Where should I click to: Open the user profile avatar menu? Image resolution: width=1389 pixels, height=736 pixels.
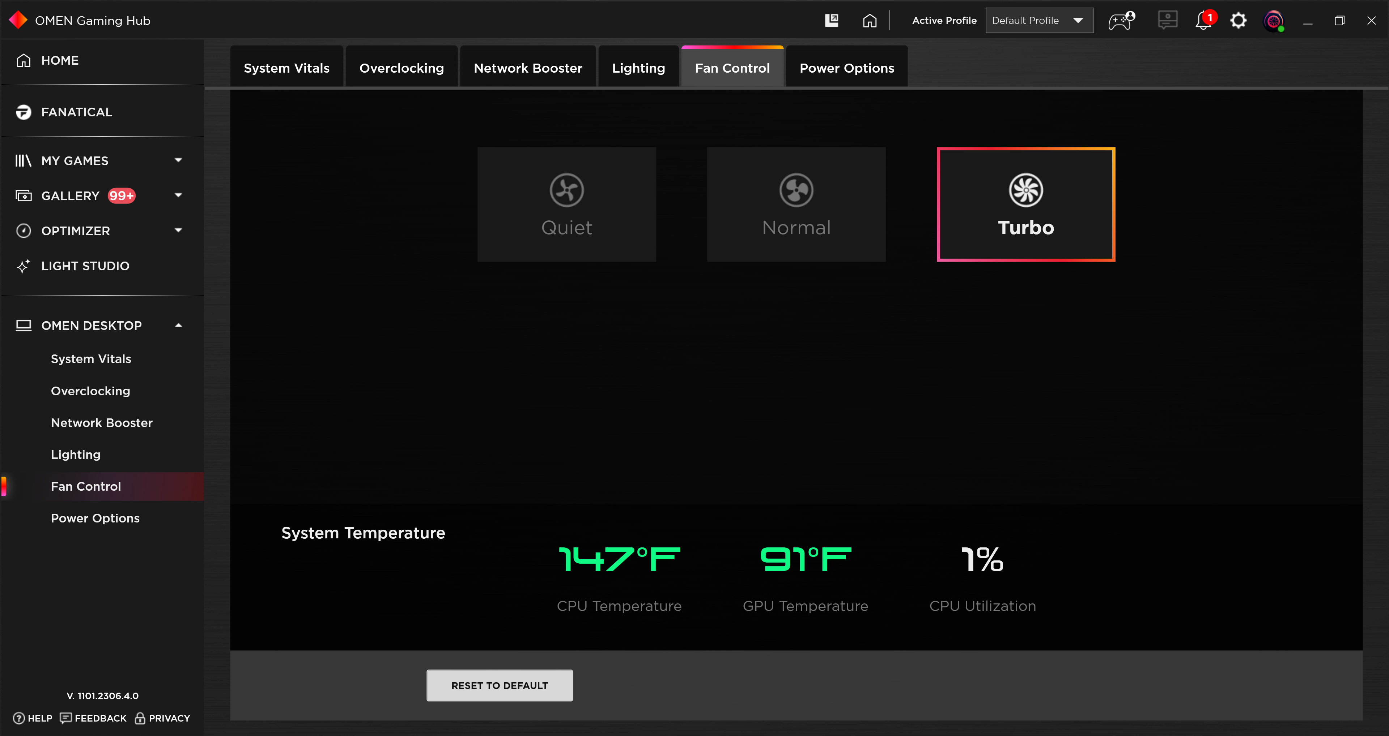point(1273,21)
